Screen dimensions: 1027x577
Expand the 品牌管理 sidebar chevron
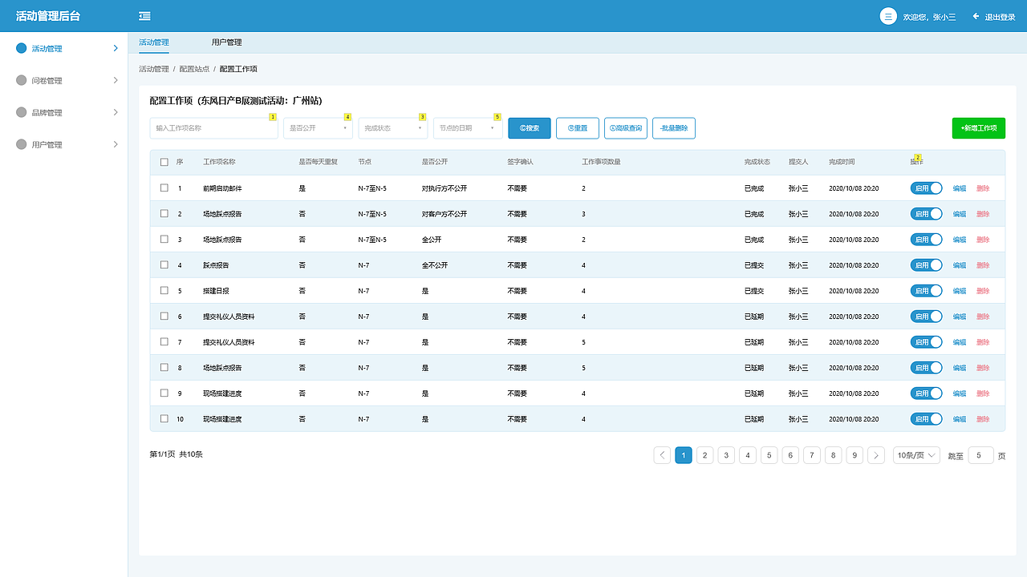tap(116, 112)
